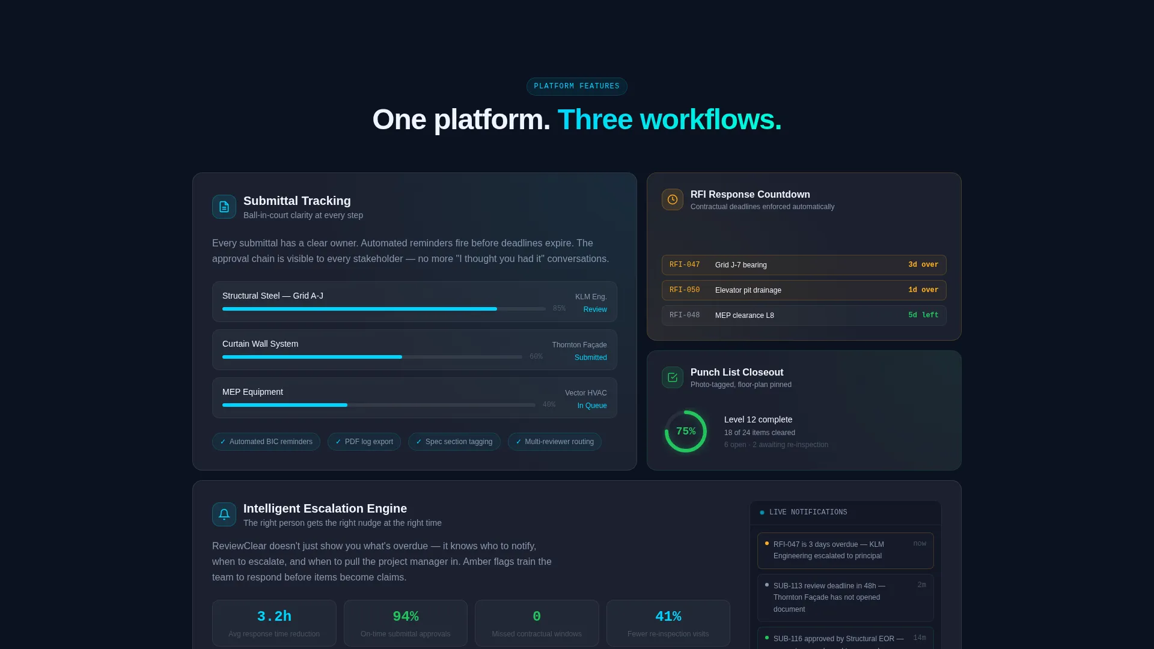The image size is (1154, 649).
Task: Open the SUB-116 approved notification
Action: 846,638
